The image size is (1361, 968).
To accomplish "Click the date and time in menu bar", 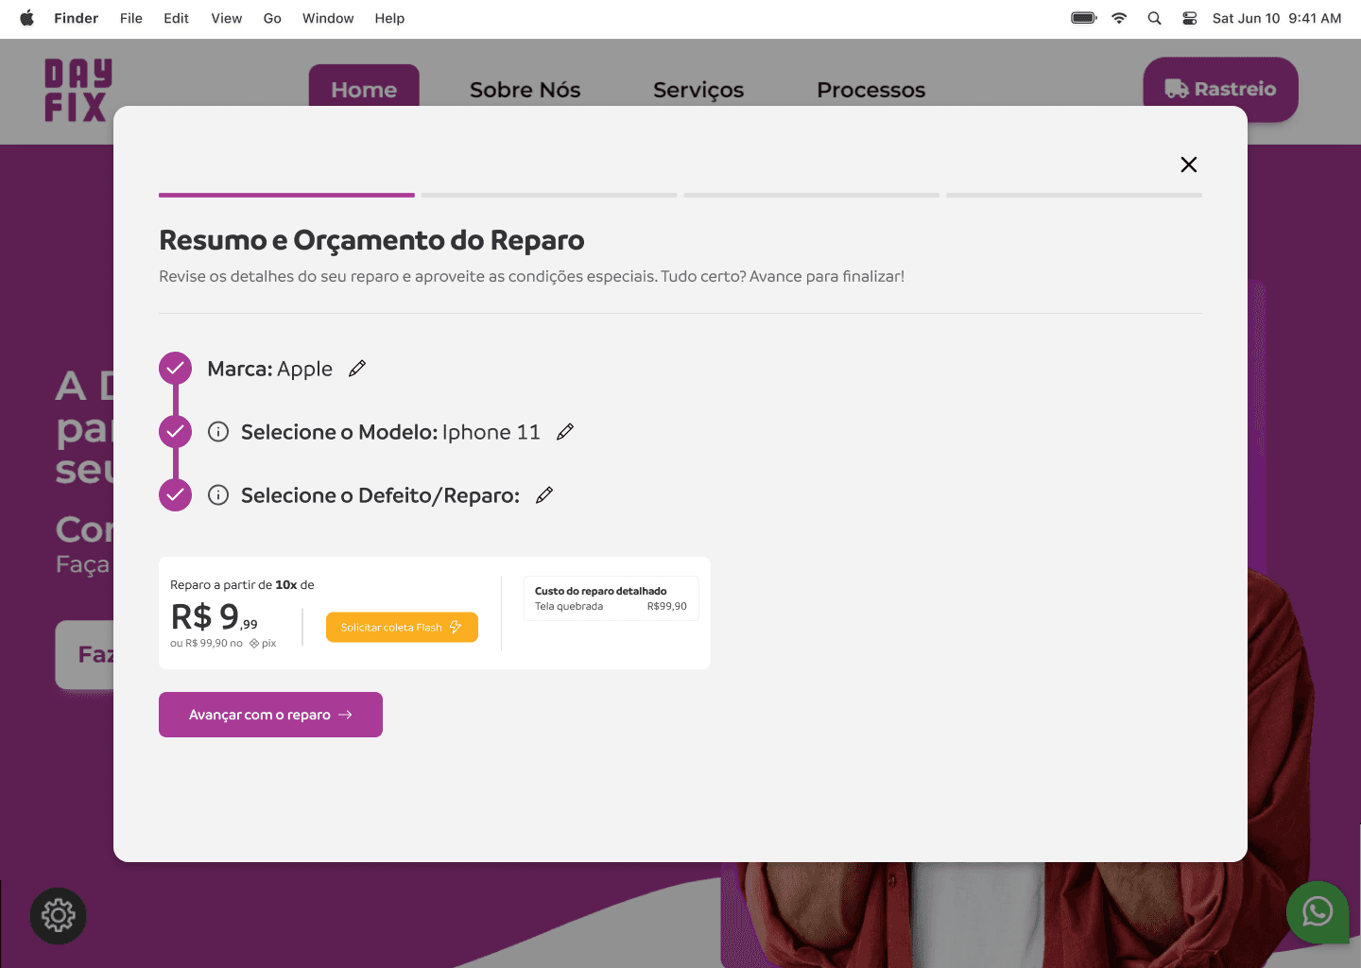I will [1277, 18].
